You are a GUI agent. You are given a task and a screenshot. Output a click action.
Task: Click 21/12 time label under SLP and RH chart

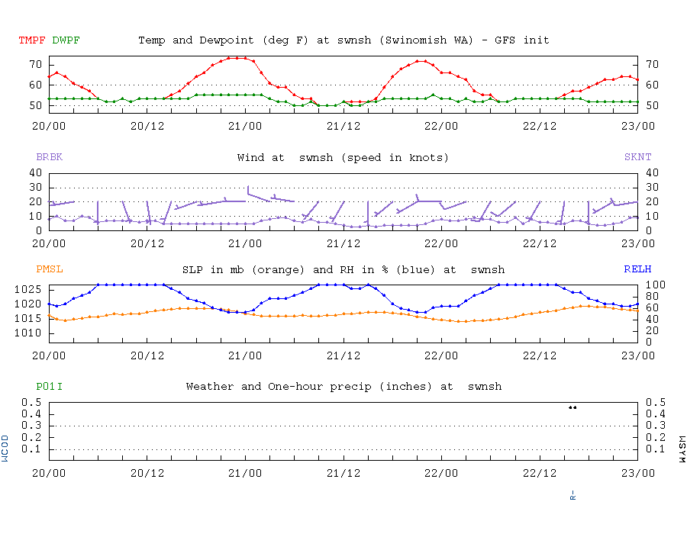(343, 355)
